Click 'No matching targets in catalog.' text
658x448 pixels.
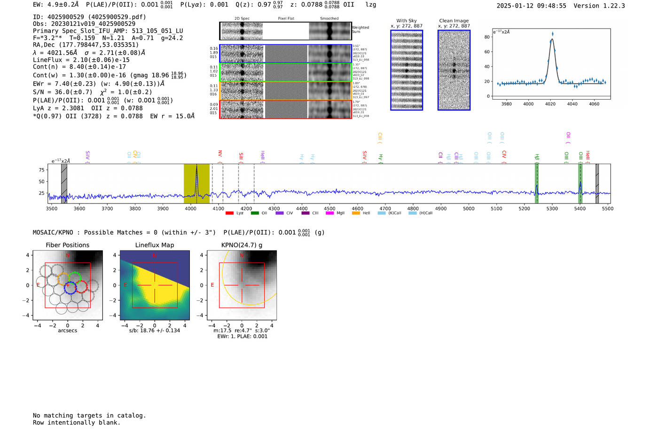pyautogui.click(x=89, y=416)
